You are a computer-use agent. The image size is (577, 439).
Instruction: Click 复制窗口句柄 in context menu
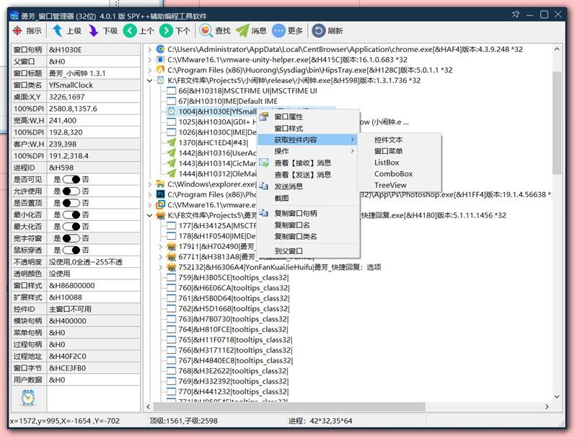[296, 213]
